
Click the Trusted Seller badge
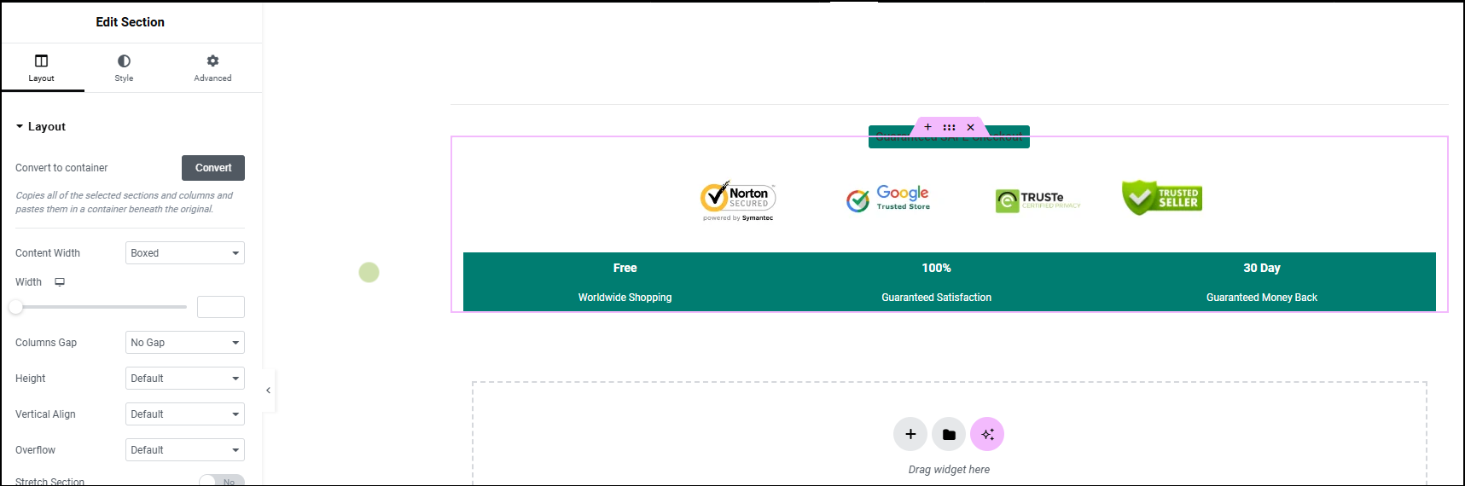[1162, 198]
